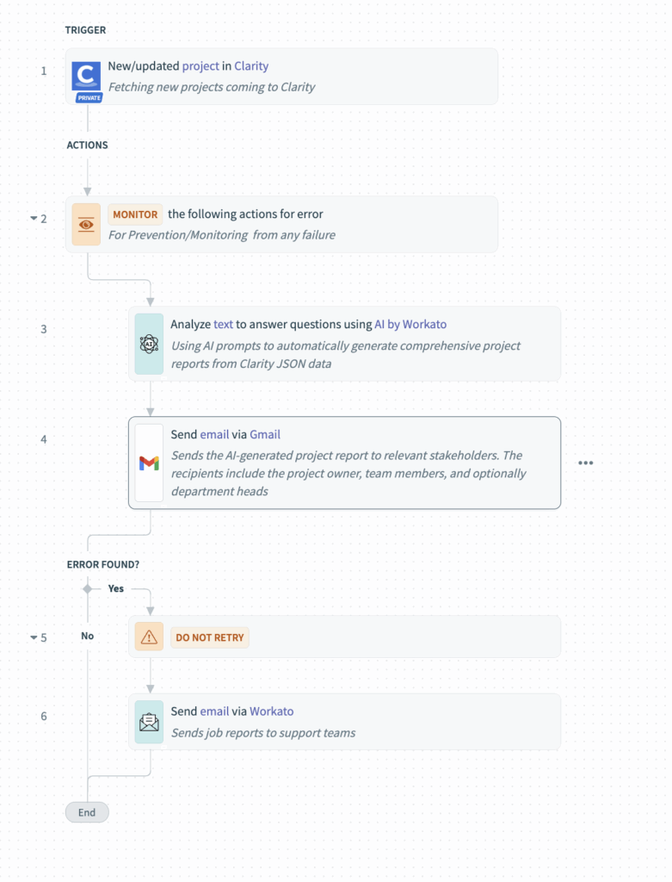The height and width of the screenshot is (882, 672).
Task: Open three-dot menu beside Gmail step
Action: click(x=586, y=463)
